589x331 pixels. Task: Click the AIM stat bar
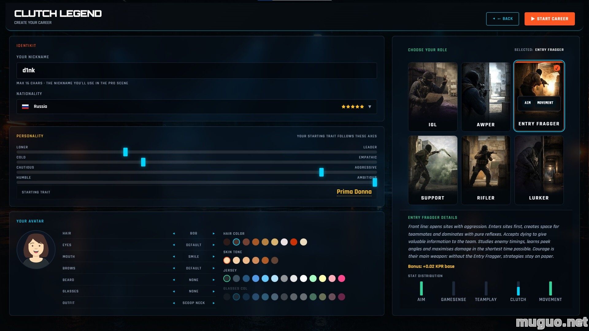pyautogui.click(x=421, y=288)
